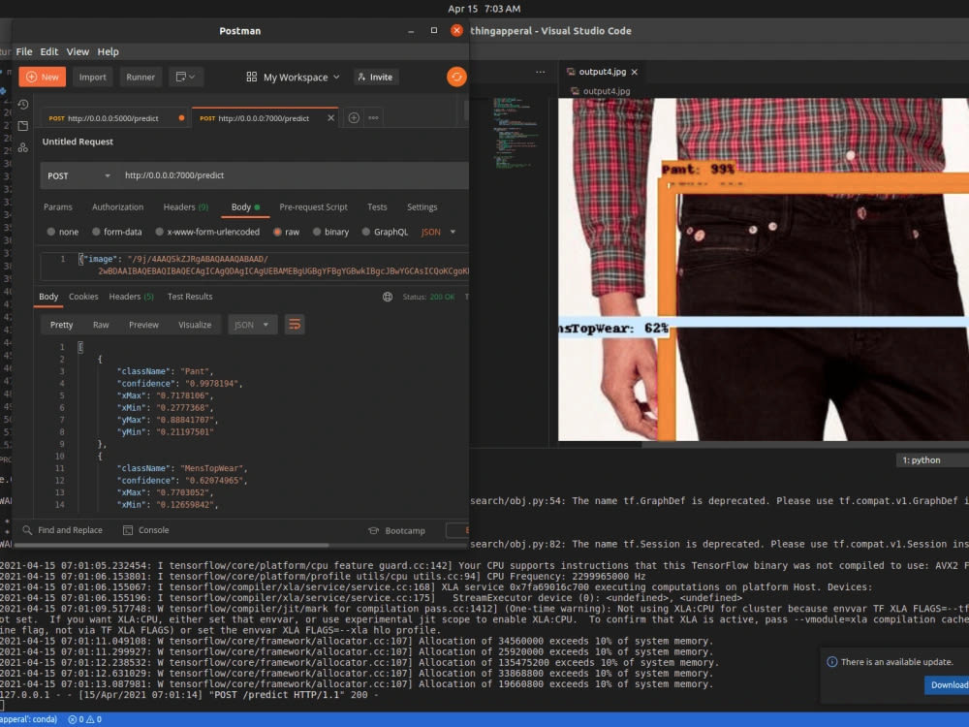Open Collections sidebar icon in Postman
The height and width of the screenshot is (727, 969).
[x=23, y=126]
